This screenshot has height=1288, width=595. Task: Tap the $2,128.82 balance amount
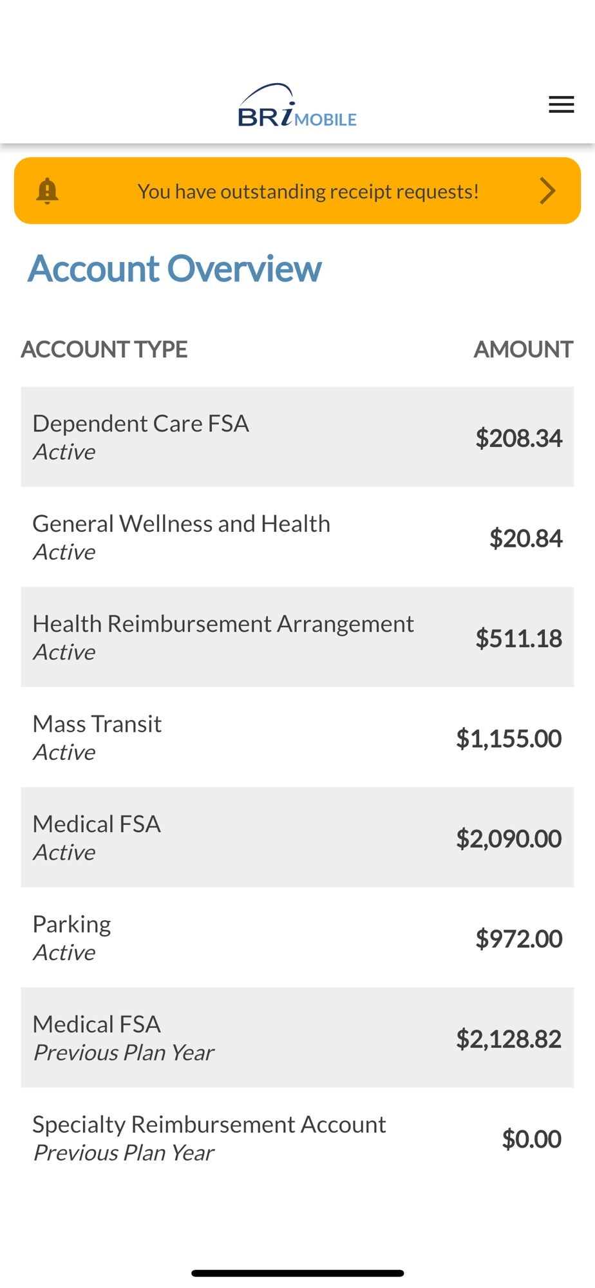point(509,1039)
